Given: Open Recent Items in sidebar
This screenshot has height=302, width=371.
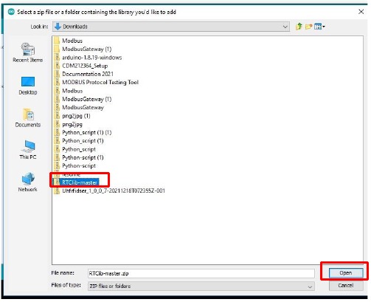Looking at the screenshot, I should click(28, 52).
